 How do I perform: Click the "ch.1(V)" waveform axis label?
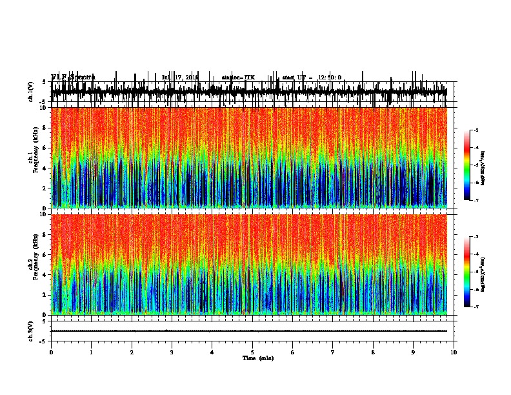[x=31, y=92]
